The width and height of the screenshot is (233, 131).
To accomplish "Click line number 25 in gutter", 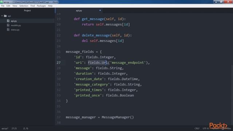I will (x=59, y=52).
